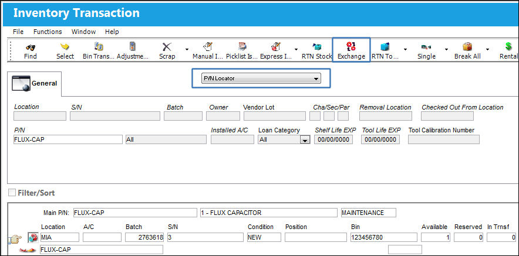This screenshot has width=519, height=256.
Task: Enable the Filter/Sort checkbox
Action: click(x=12, y=193)
